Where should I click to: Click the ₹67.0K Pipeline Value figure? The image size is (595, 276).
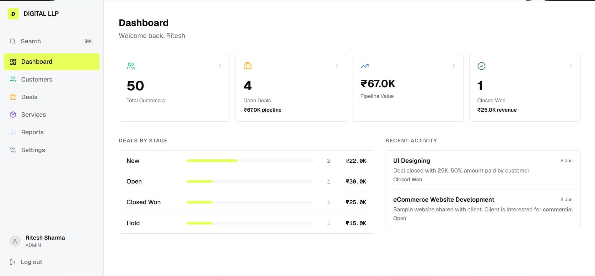click(x=378, y=84)
